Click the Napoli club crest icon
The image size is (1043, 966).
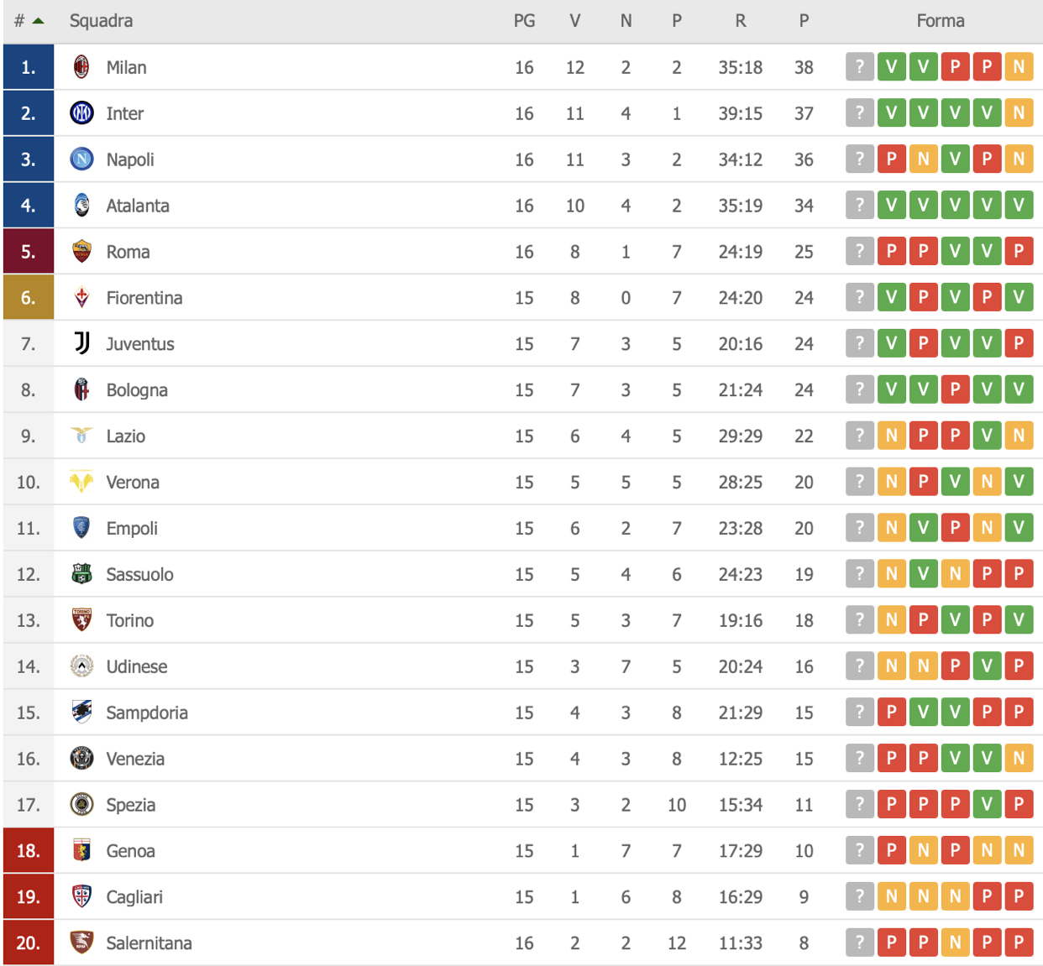point(81,159)
